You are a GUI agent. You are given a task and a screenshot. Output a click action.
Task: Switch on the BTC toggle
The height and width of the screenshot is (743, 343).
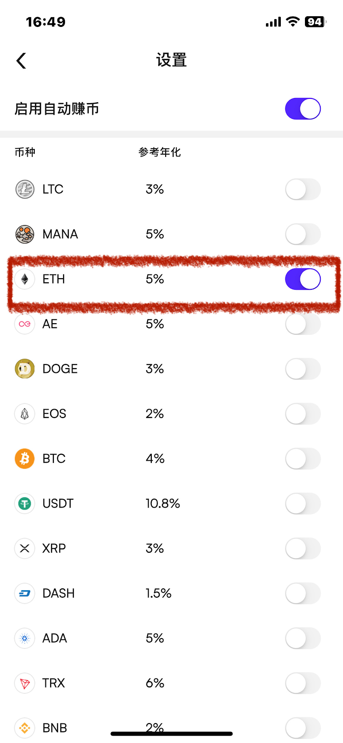pos(303,459)
